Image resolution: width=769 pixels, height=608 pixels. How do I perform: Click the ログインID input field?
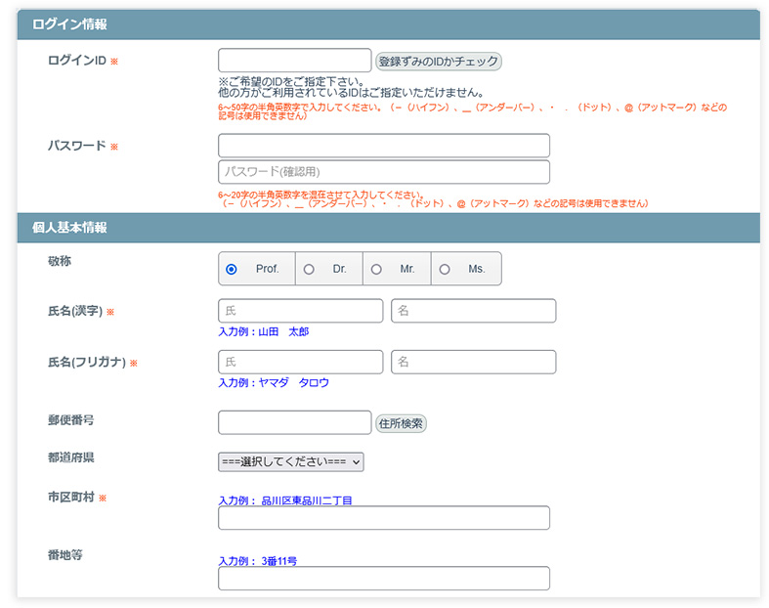pyautogui.click(x=294, y=61)
